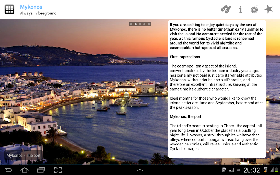Tap the binoculars explore icon
The width and height of the screenshot is (280, 175).
click(x=226, y=9)
